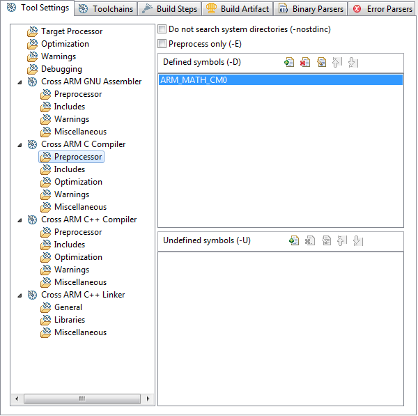Edit the selected defined symbol

click(x=321, y=63)
